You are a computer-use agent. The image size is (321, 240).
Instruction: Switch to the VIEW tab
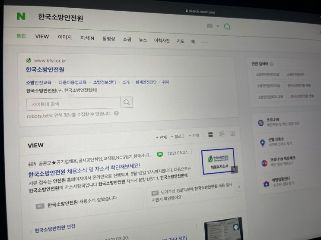click(42, 37)
